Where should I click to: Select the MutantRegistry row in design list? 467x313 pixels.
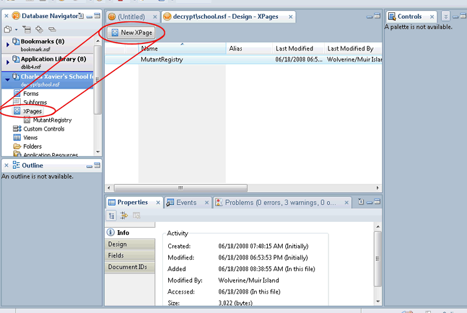243,59
